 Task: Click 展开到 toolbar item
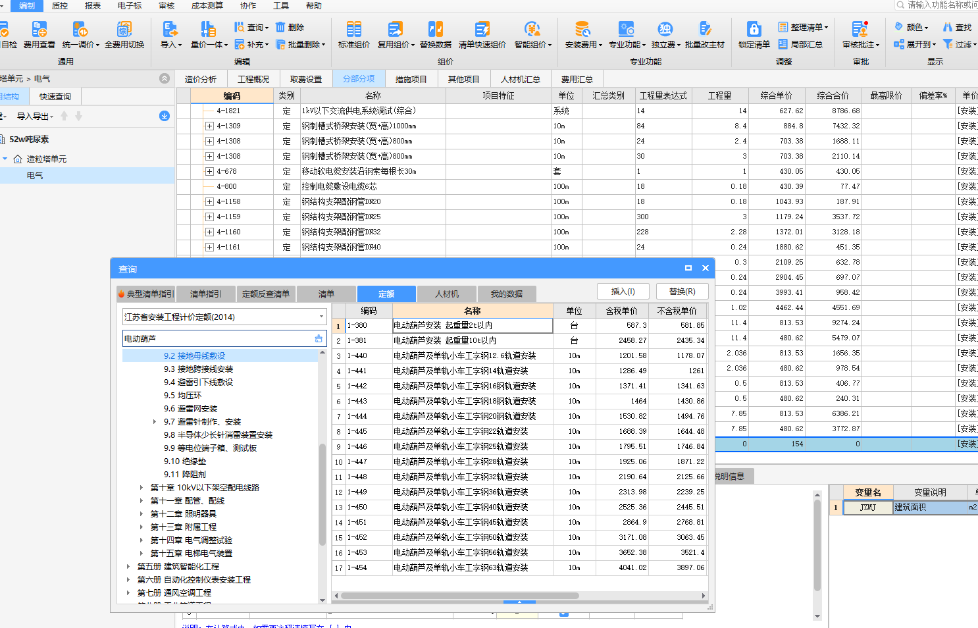click(915, 45)
